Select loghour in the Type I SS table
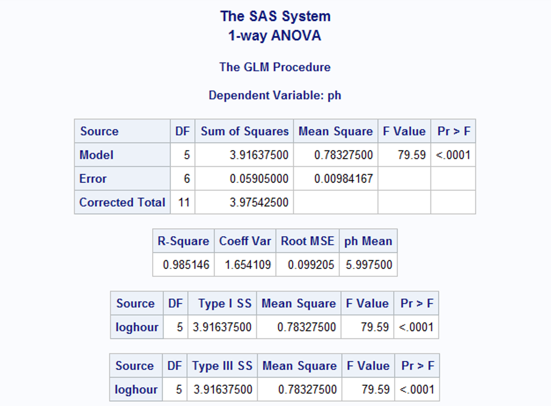 (x=137, y=327)
